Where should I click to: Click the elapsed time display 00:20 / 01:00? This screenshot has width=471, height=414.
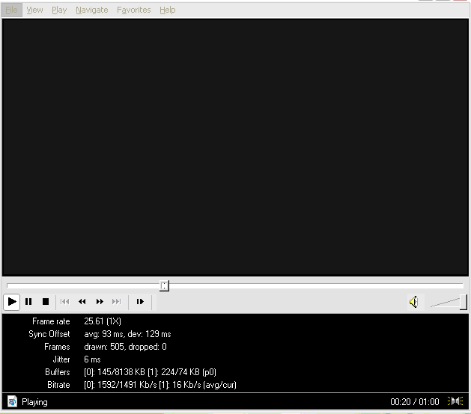(x=414, y=402)
